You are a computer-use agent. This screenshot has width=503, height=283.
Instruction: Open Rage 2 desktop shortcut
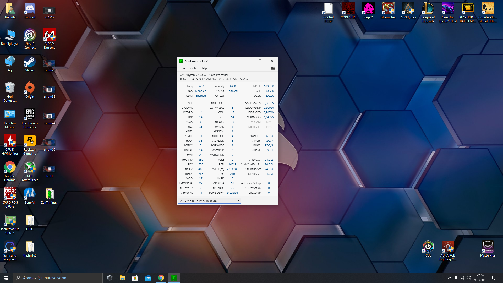tap(368, 11)
